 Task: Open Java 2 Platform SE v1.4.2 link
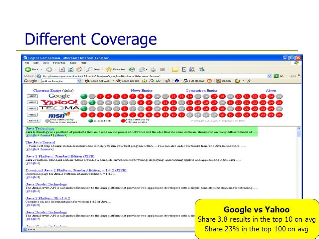[48, 198]
